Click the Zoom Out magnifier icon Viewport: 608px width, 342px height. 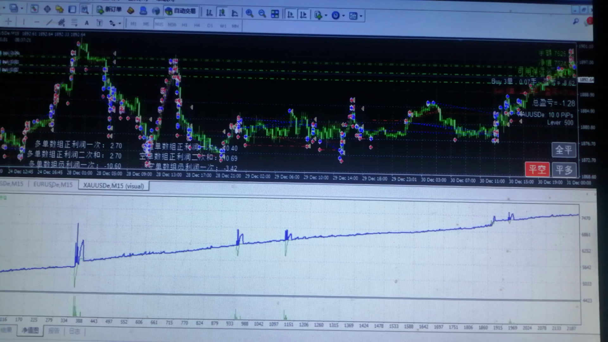pyautogui.click(x=262, y=14)
